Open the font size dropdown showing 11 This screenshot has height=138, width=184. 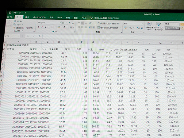pos(64,23)
